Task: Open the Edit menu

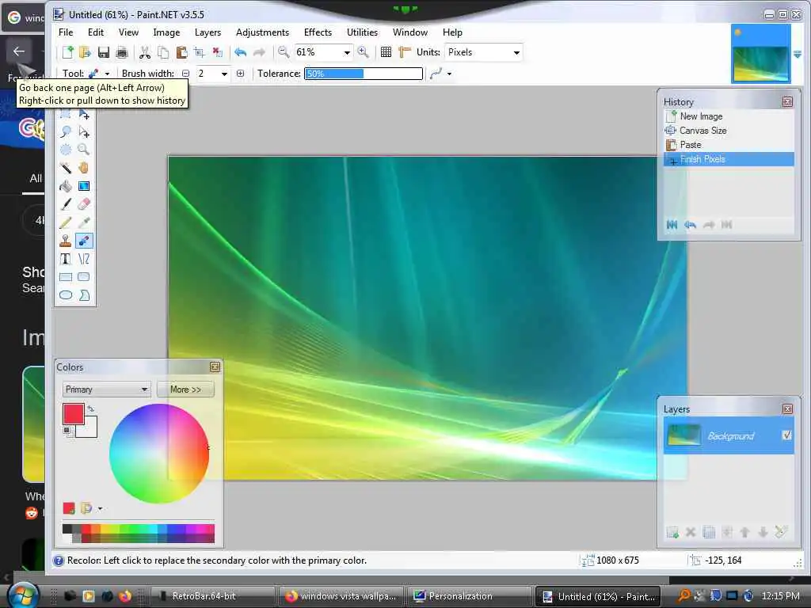Action: tap(96, 32)
